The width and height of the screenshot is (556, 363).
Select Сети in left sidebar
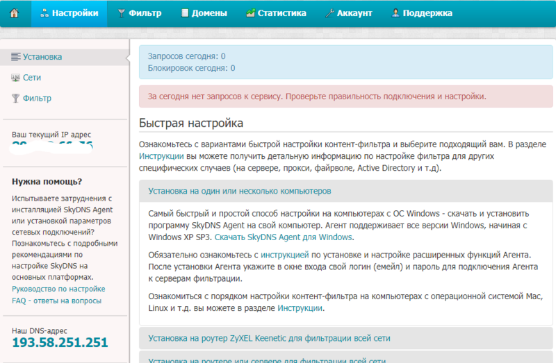pyautogui.click(x=31, y=78)
